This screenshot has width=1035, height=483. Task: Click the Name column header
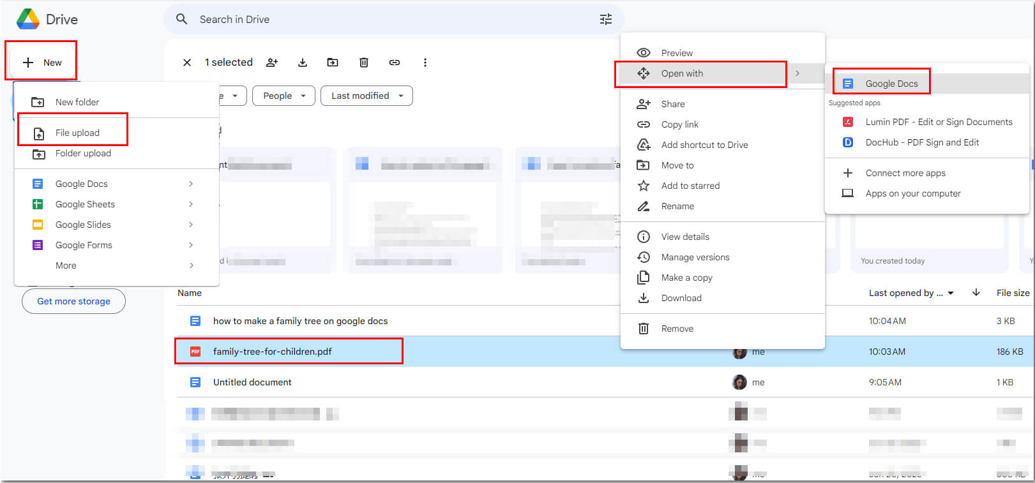coord(190,293)
